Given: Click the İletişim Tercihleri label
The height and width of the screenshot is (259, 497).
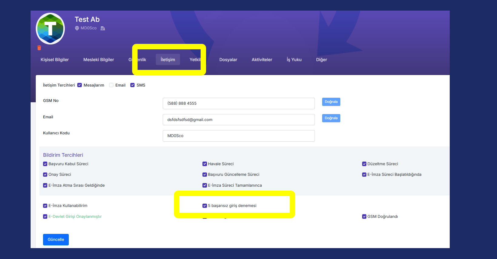Looking at the screenshot, I should [59, 85].
